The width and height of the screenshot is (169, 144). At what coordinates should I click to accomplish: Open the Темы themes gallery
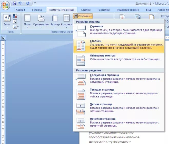[x=7, y=21]
